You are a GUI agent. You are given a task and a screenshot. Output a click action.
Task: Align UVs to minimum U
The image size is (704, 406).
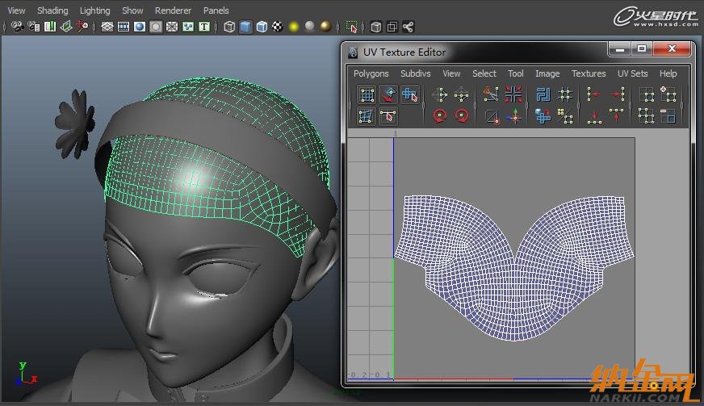pyautogui.click(x=594, y=94)
